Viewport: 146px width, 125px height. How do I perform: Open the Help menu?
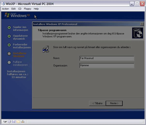coord(36,9)
